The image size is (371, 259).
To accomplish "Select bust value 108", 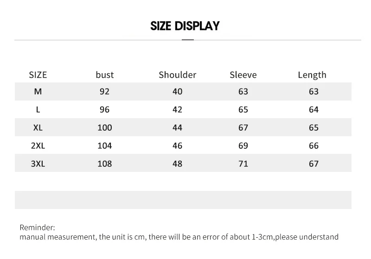I will click(x=105, y=164).
